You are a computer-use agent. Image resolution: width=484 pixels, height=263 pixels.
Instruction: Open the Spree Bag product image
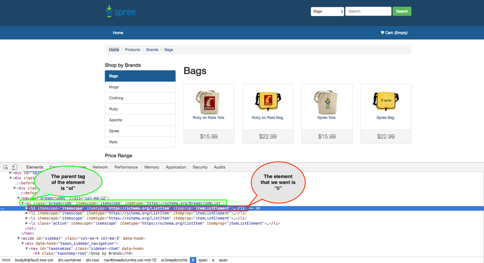click(386, 102)
